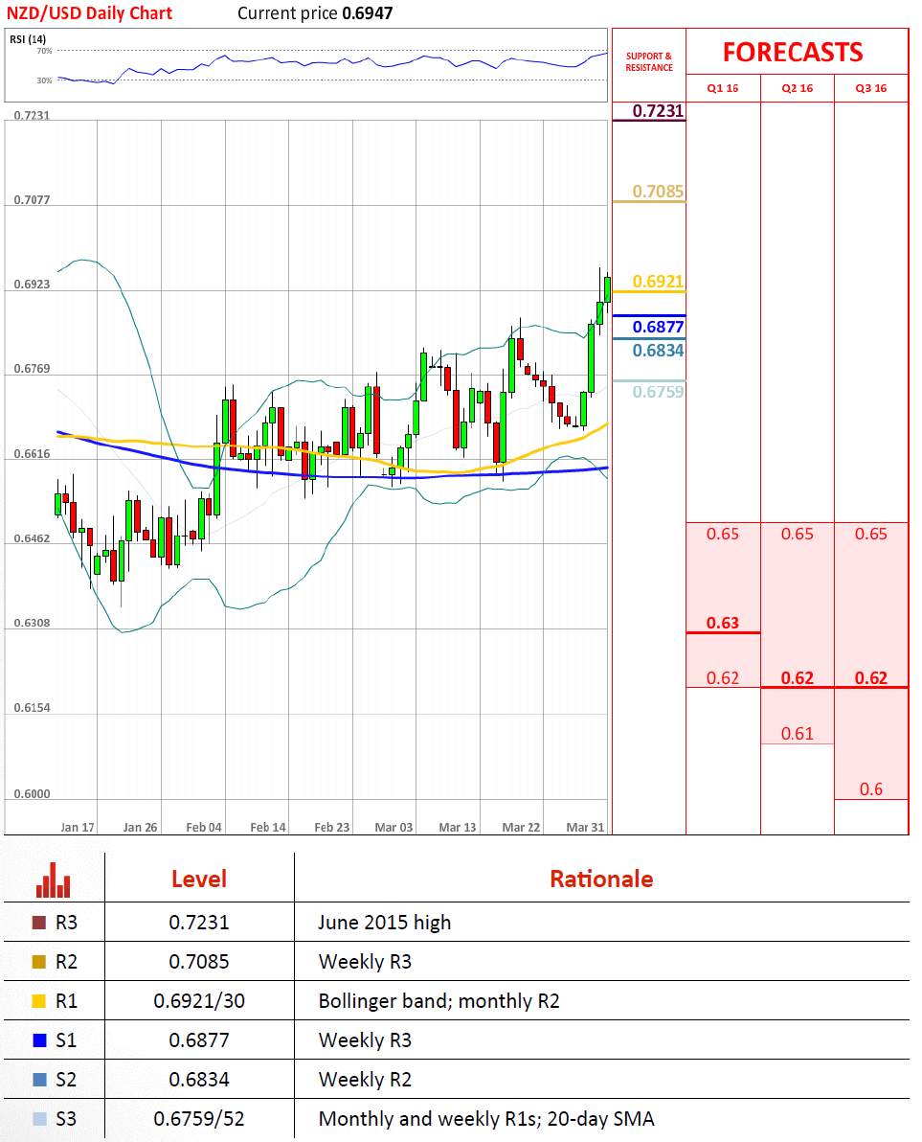
Task: Click the 0.6000 price axis label
Action: point(32,794)
